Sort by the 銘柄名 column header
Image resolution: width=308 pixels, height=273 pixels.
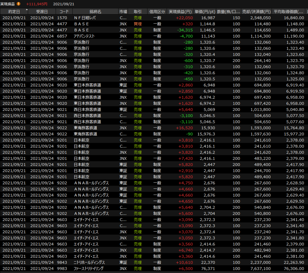click(x=95, y=12)
